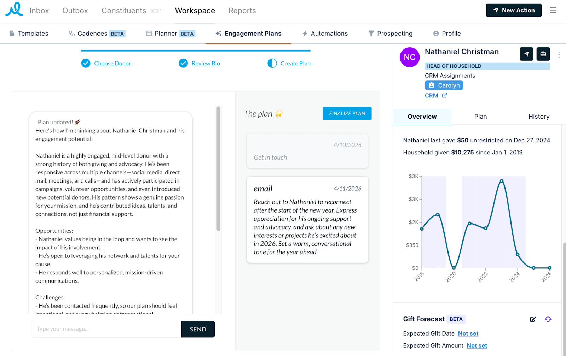Viewport: 566px width, 356px height.
Task: Set the Expected Gift Date via Not set link
Action: point(468,333)
